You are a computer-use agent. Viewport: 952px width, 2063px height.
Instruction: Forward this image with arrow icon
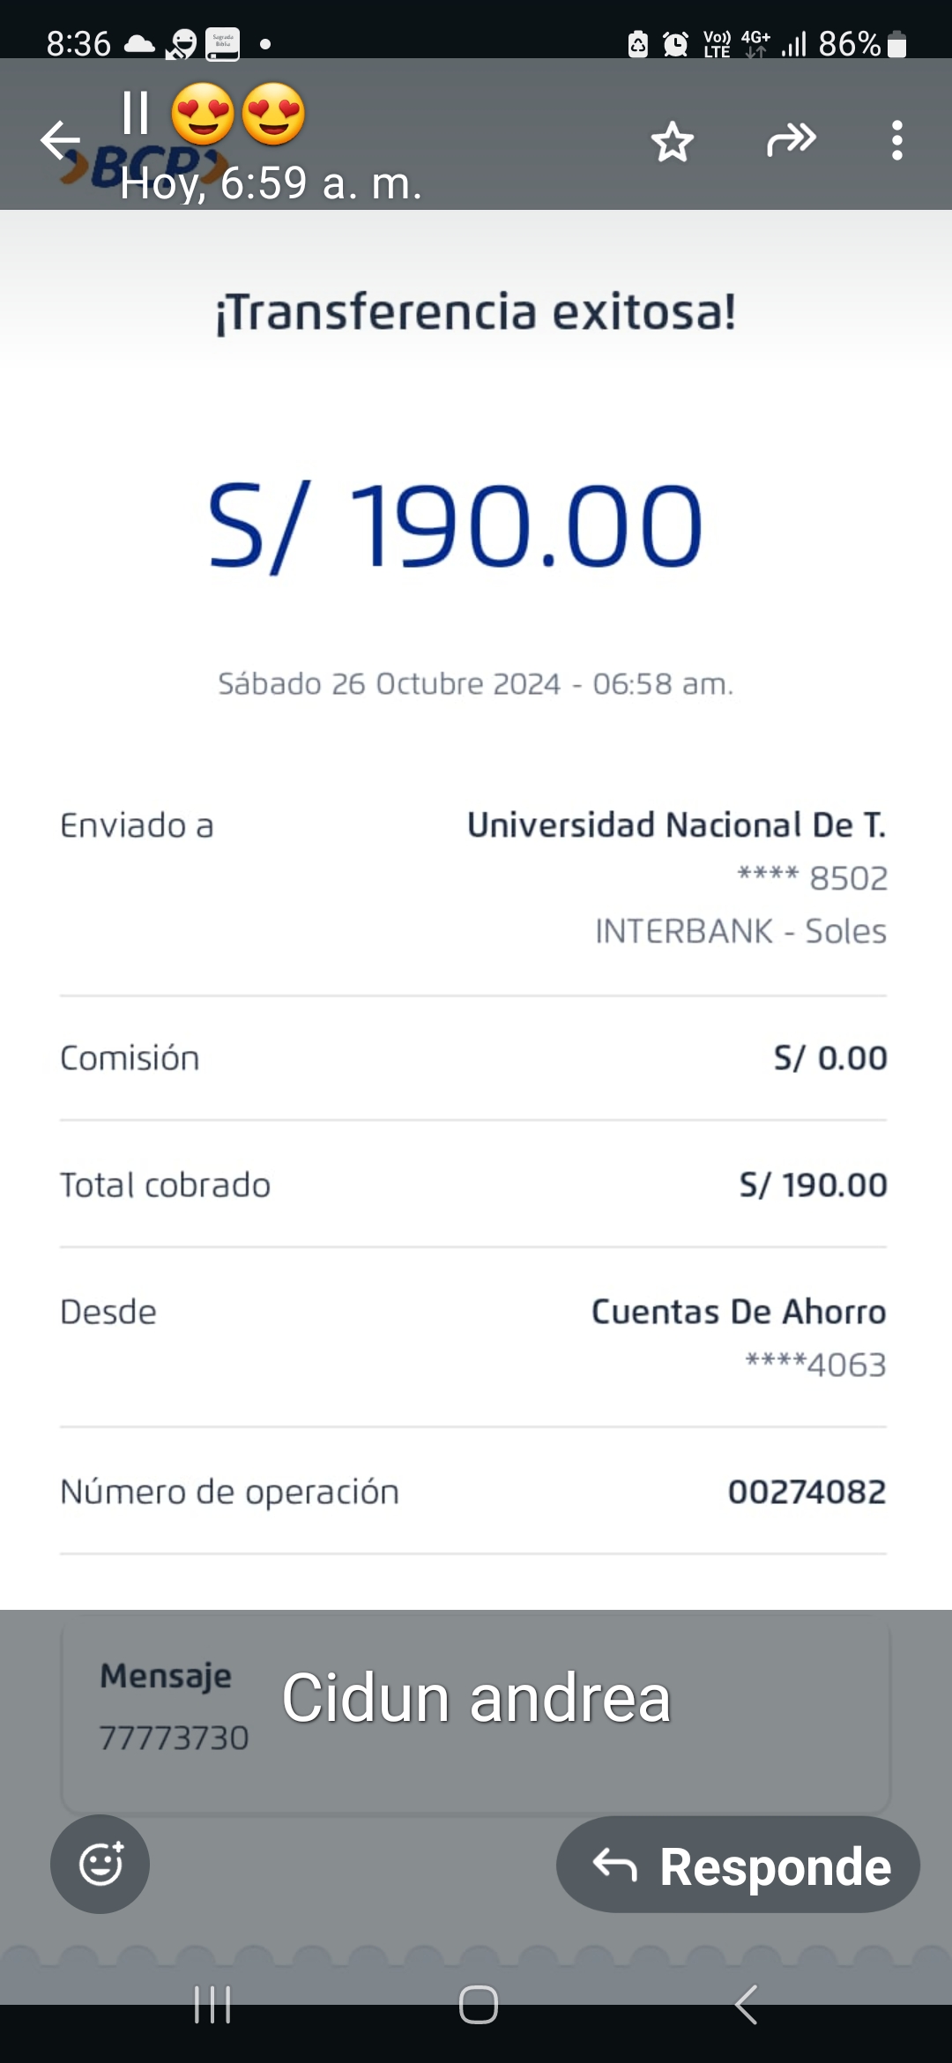click(791, 140)
